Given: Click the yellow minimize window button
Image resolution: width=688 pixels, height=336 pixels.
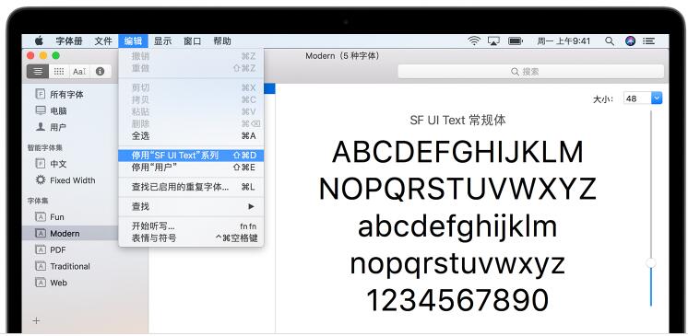Looking at the screenshot, I should [x=43, y=55].
